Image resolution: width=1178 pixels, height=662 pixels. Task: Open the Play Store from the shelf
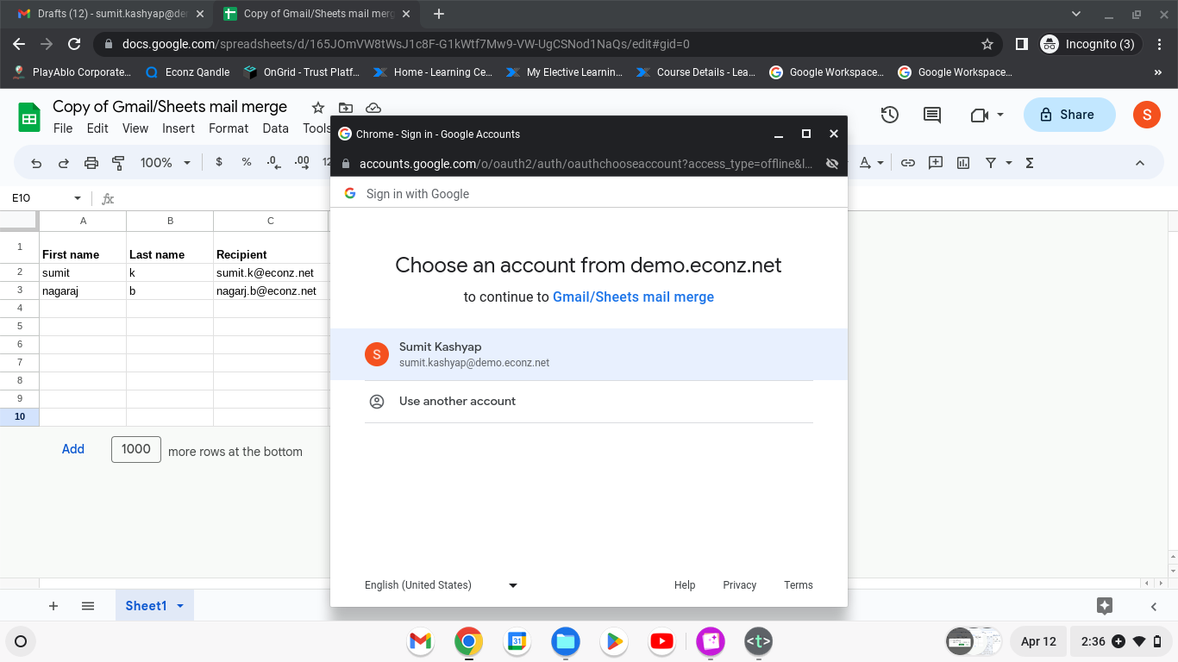[x=614, y=641]
